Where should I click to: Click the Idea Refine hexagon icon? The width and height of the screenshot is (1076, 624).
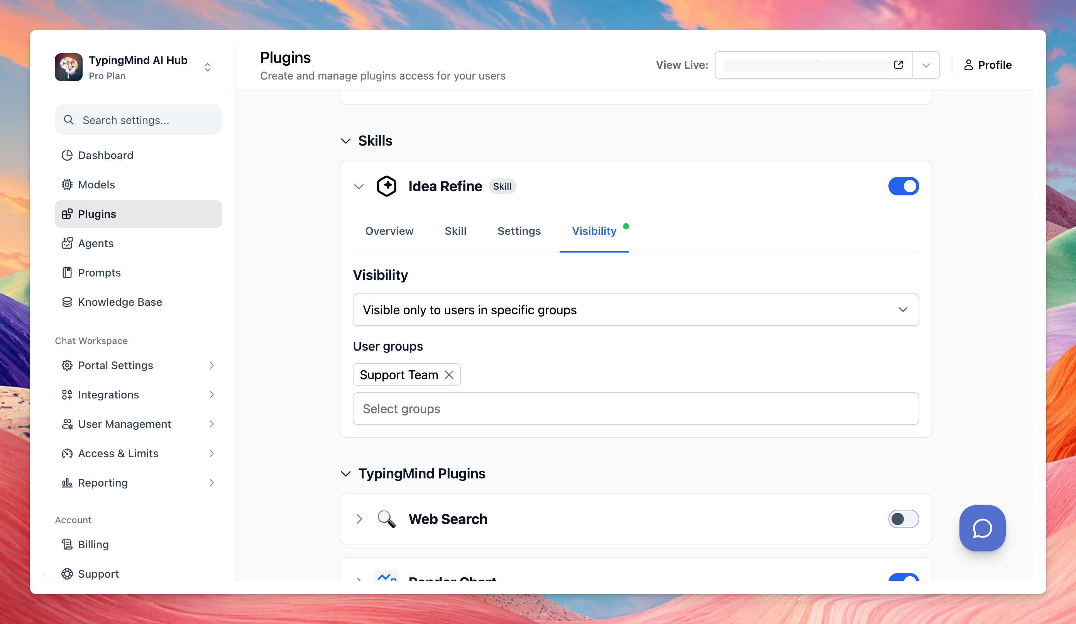pyautogui.click(x=386, y=186)
